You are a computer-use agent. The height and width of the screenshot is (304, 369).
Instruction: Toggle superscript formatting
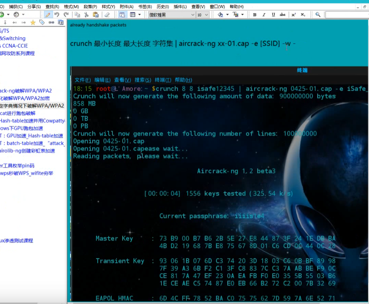pyautogui.click(x=293, y=14)
